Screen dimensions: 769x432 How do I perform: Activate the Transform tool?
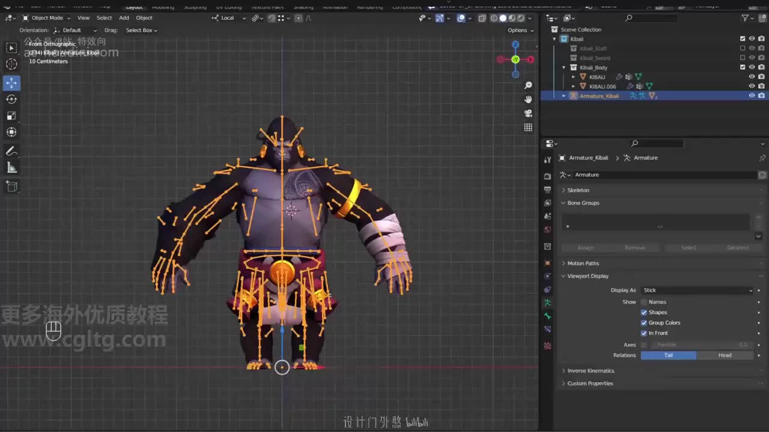click(x=11, y=132)
